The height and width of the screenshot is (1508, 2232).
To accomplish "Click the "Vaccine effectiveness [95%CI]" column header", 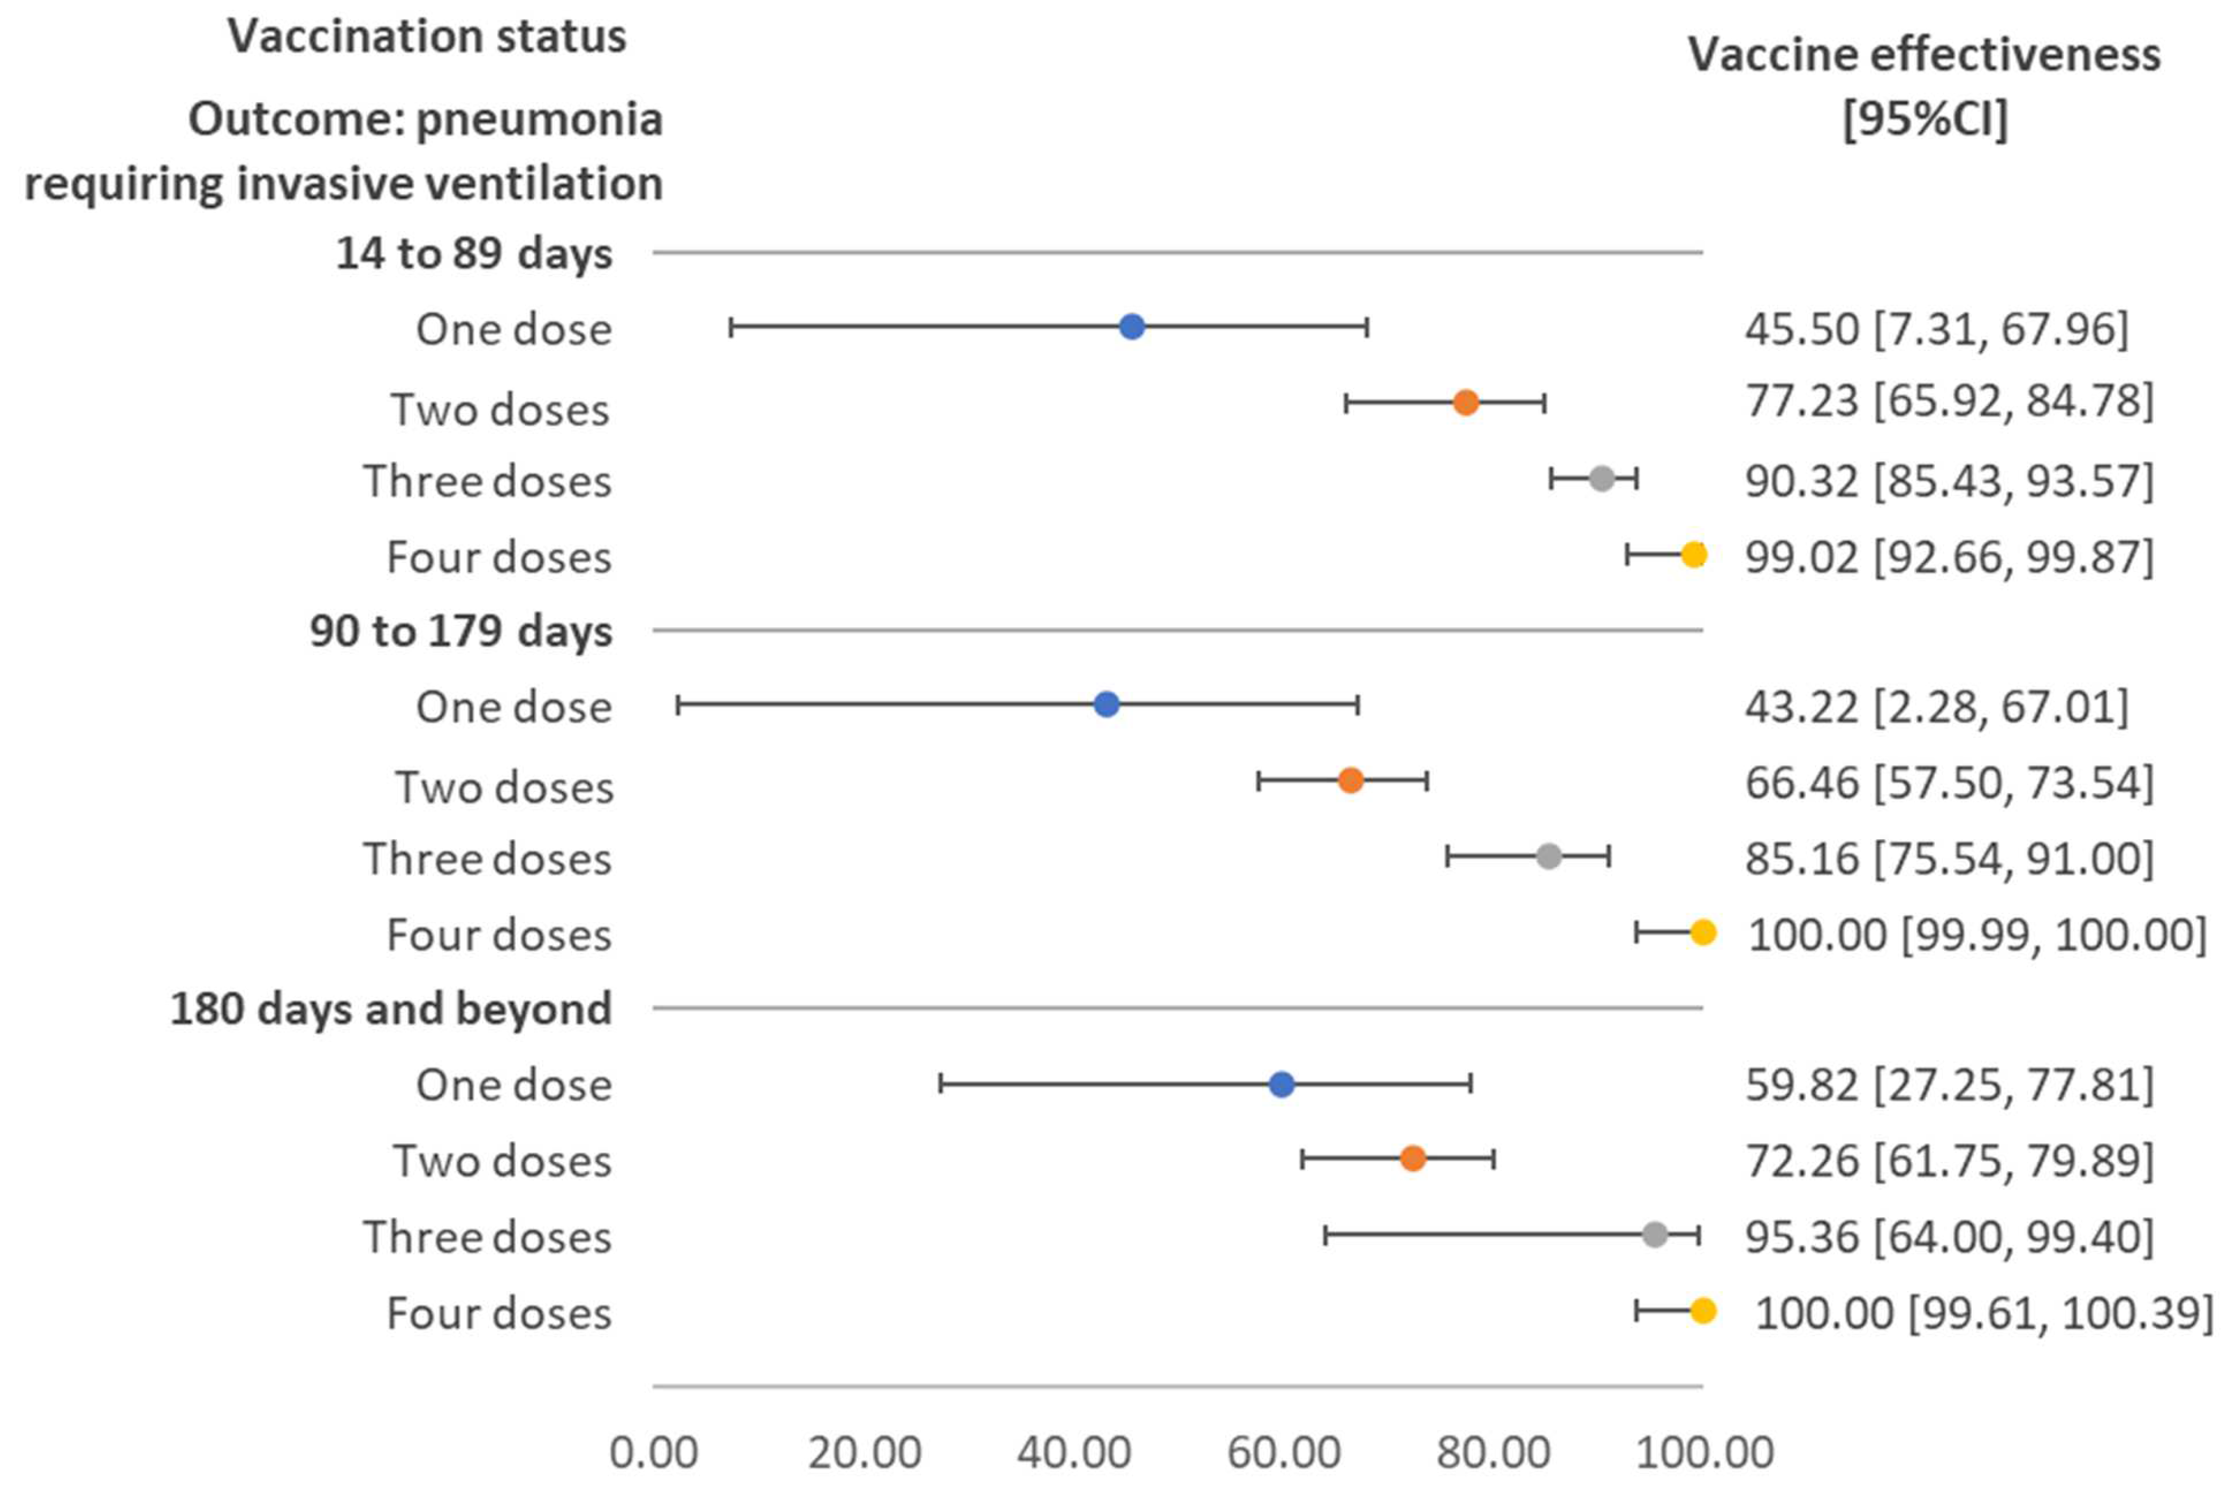I will point(1924,86).
